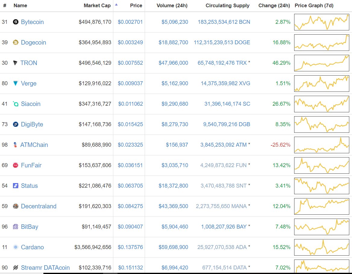
Task: Open ATMChain 7-day price graph
Action: (322, 145)
